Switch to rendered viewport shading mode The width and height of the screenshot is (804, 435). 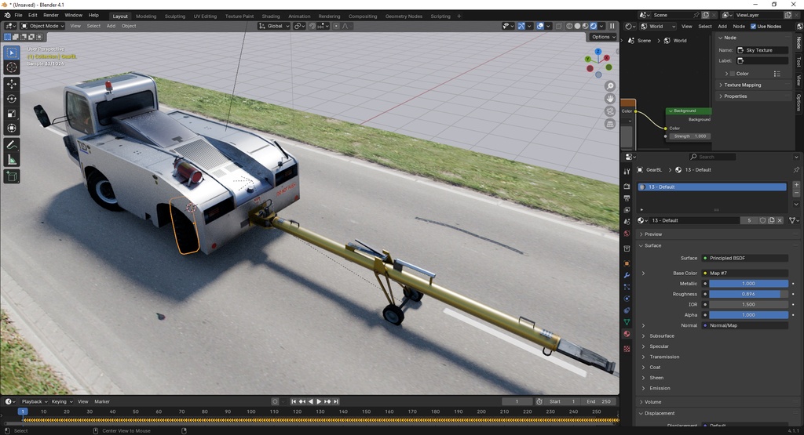[x=594, y=26]
